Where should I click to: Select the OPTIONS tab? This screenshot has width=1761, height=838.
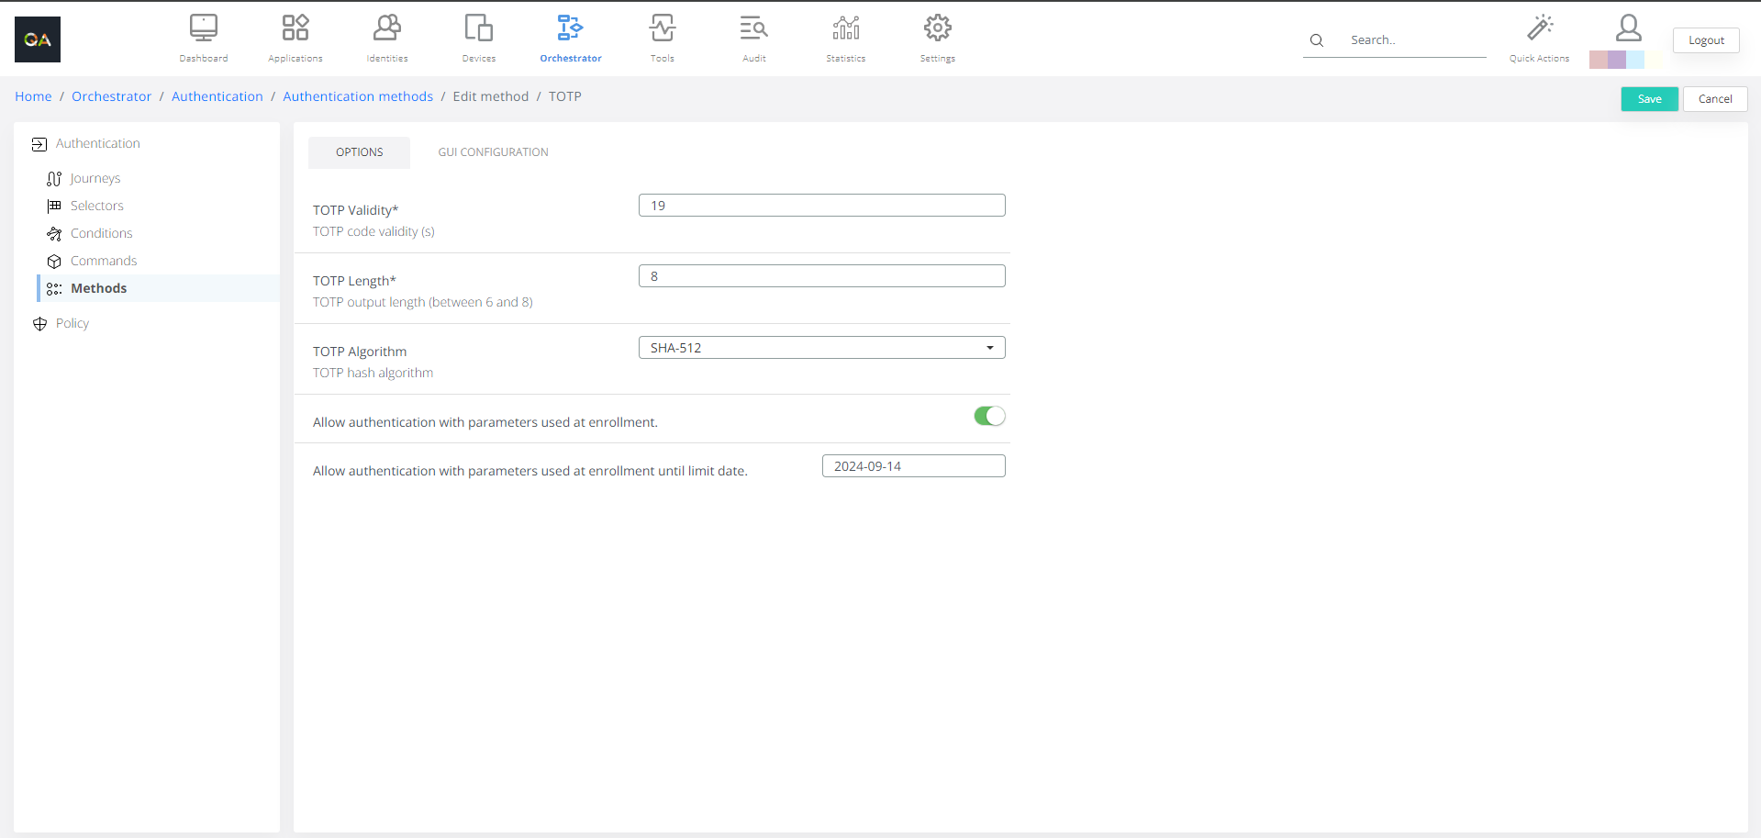tap(359, 152)
